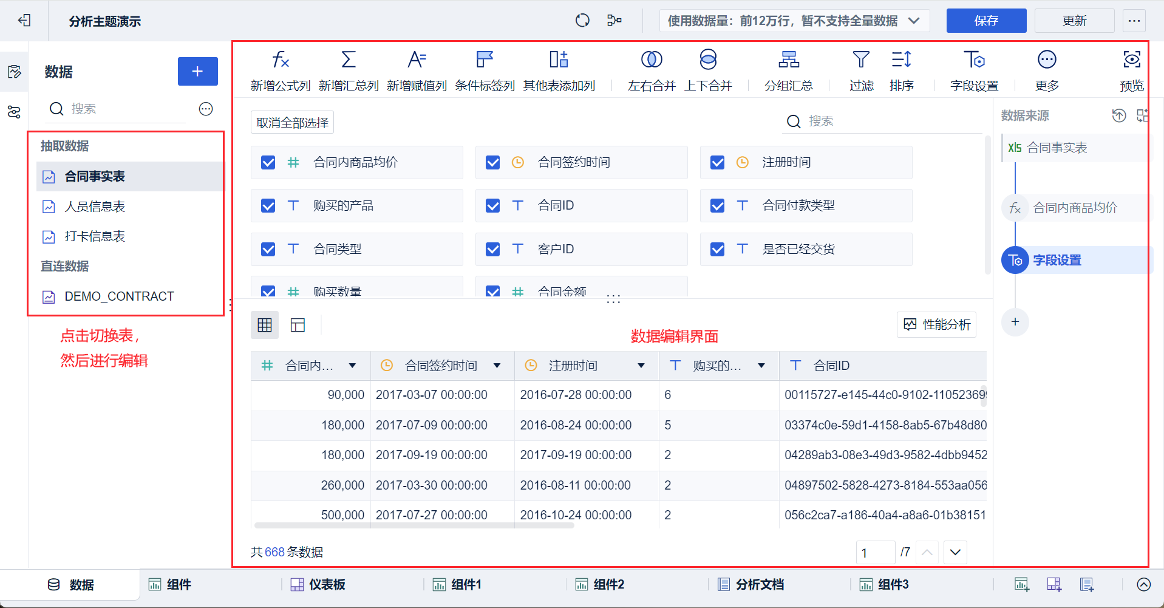1164x608 pixels.
Task: Add new data with plus button
Action: click(x=198, y=72)
